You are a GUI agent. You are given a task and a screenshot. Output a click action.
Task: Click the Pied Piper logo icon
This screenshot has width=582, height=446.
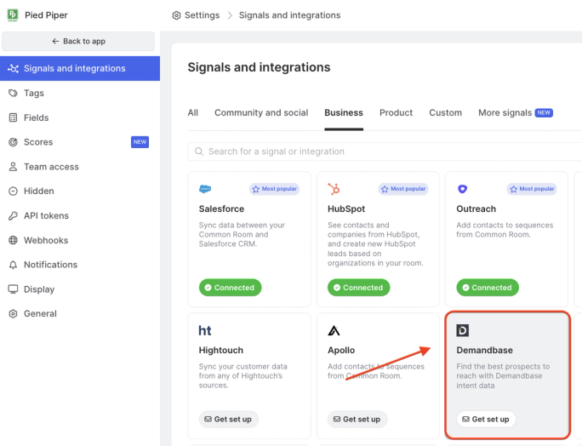(13, 14)
